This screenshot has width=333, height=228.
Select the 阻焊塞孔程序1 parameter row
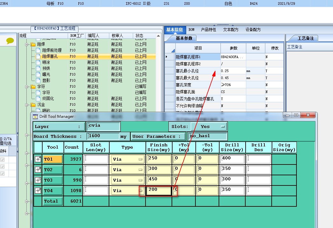point(224,57)
